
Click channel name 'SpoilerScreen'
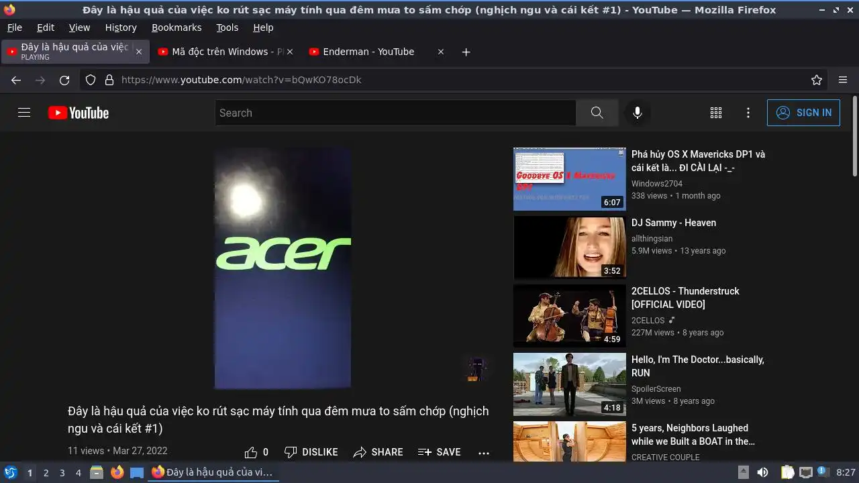(x=656, y=389)
